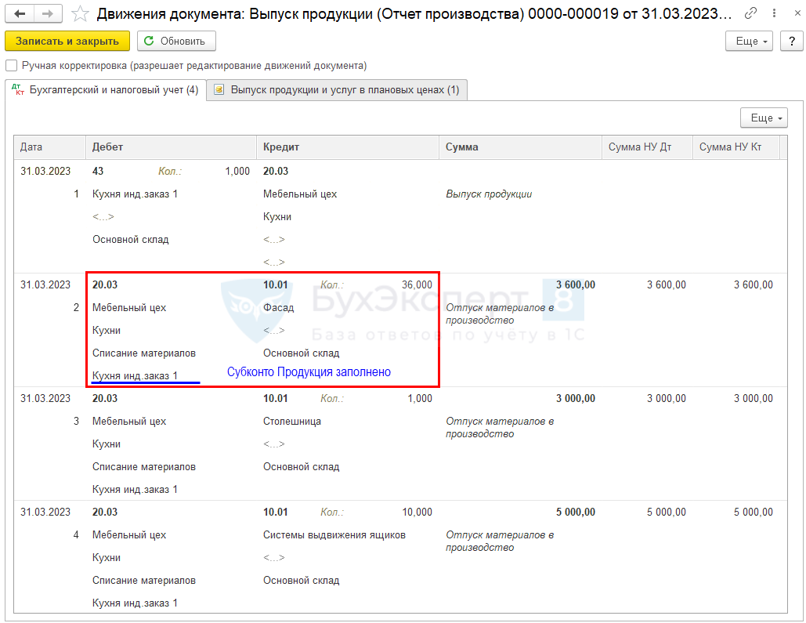Click Кухни in entry 2 debit
806x623 pixels.
click(x=107, y=330)
